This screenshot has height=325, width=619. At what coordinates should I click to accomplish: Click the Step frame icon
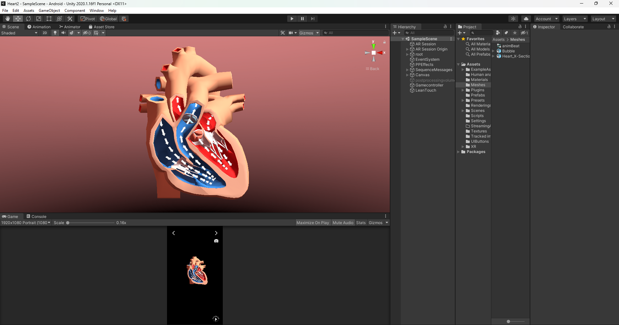coord(313,19)
